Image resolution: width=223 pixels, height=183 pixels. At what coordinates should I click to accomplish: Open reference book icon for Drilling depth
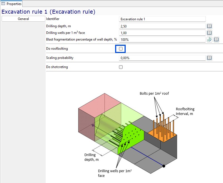point(209,26)
